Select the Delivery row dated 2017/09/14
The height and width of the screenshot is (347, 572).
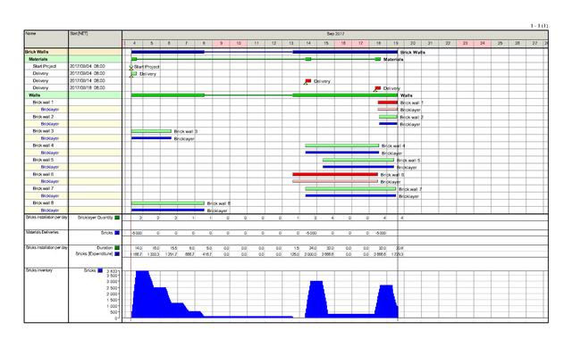(40, 80)
